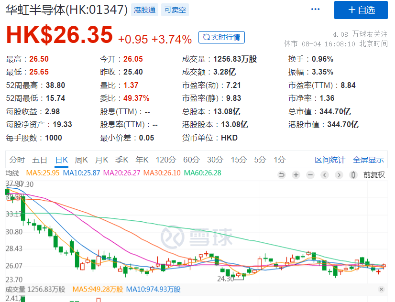Click the 可卖空 tag badge
Image resolution: width=395 pixels, height=302 pixels.
tap(175, 10)
